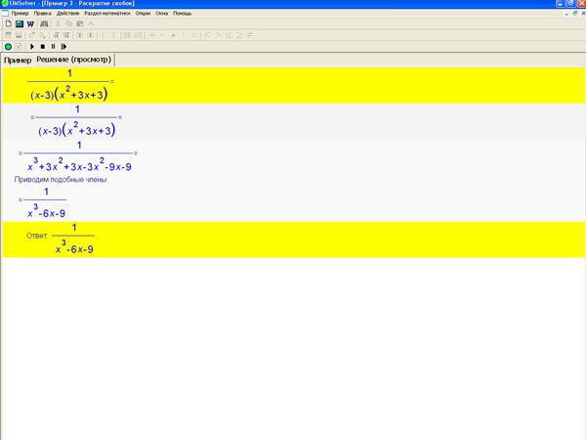This screenshot has width=586, height=440.
Task: Open the Раздел математики menu
Action: (106, 13)
